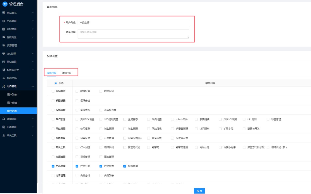Toggle the 全选 checkbox
The height and width of the screenshot is (194, 311).
pos(56,83)
